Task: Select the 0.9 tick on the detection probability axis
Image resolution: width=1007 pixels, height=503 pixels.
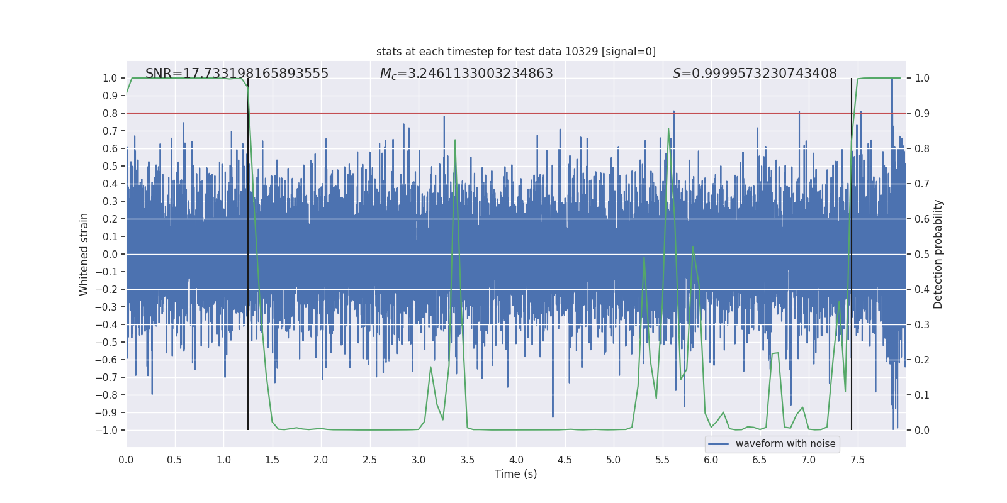Action: (x=922, y=113)
